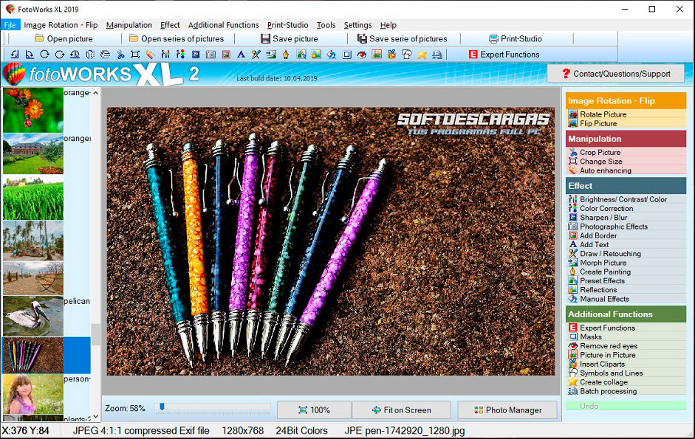Open the Manipulation menu

point(129,25)
